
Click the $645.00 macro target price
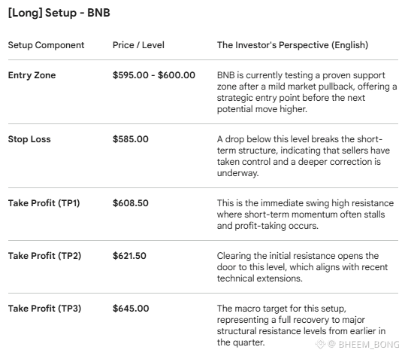(x=131, y=309)
